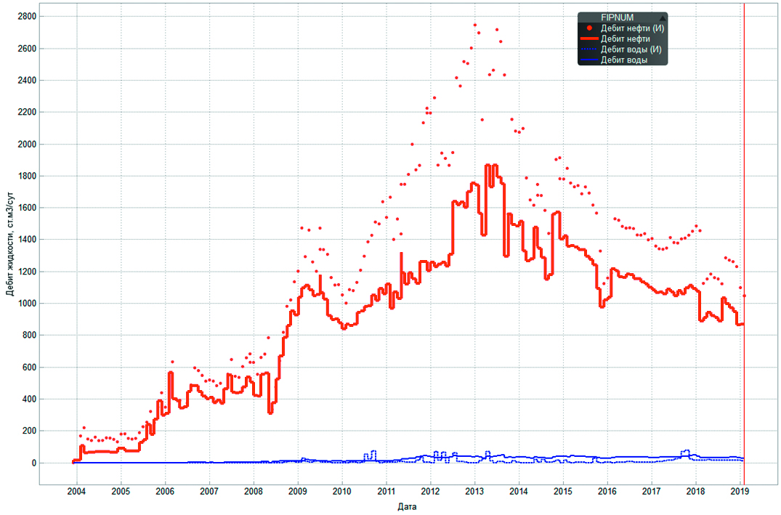Click the solid red line swatch in legend
Image resolution: width=781 pixels, height=515 pixels.
click(x=589, y=38)
